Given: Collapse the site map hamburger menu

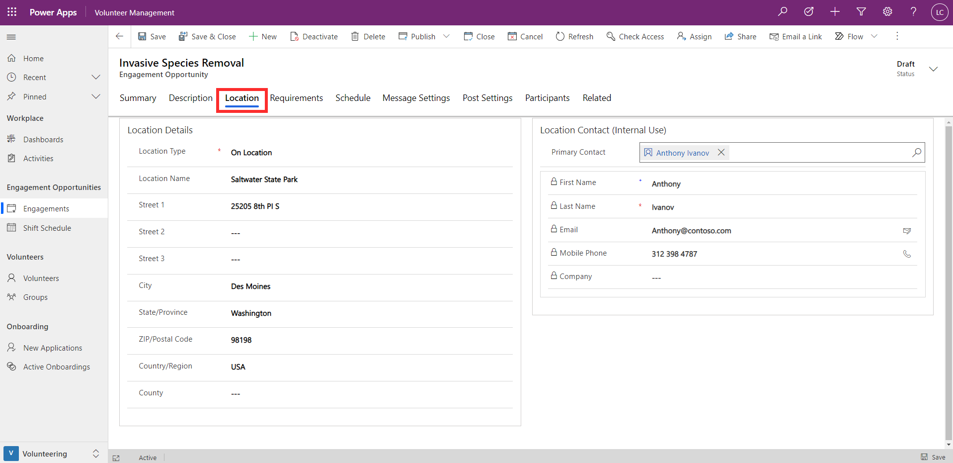Looking at the screenshot, I should pyautogui.click(x=11, y=37).
